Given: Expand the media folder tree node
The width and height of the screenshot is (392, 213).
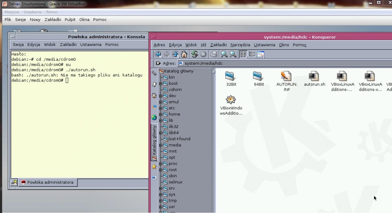Looking at the screenshot, I should [161, 145].
